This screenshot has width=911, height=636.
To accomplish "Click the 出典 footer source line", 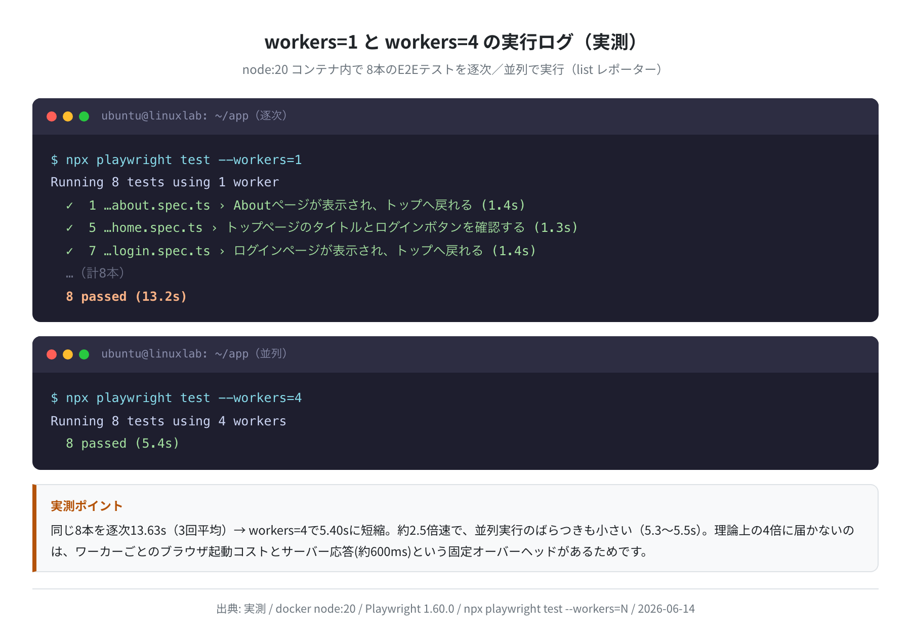I will (455, 609).
